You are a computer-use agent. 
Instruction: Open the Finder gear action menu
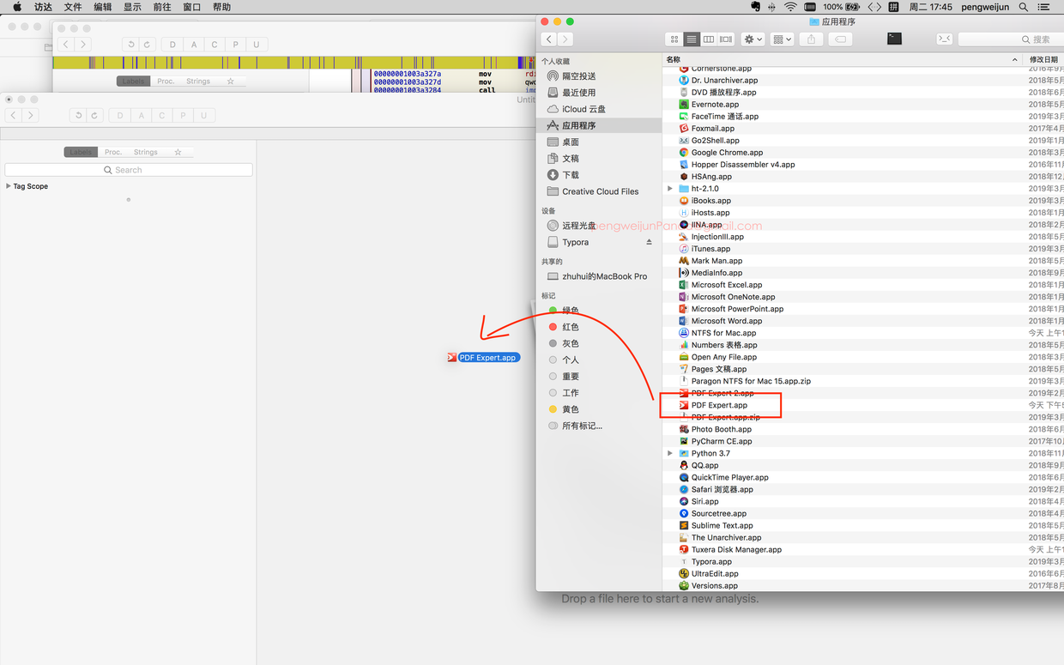(753, 39)
